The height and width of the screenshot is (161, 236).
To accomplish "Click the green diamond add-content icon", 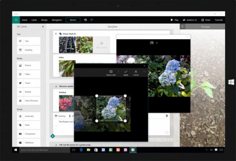I will pyautogui.click(x=53, y=136).
